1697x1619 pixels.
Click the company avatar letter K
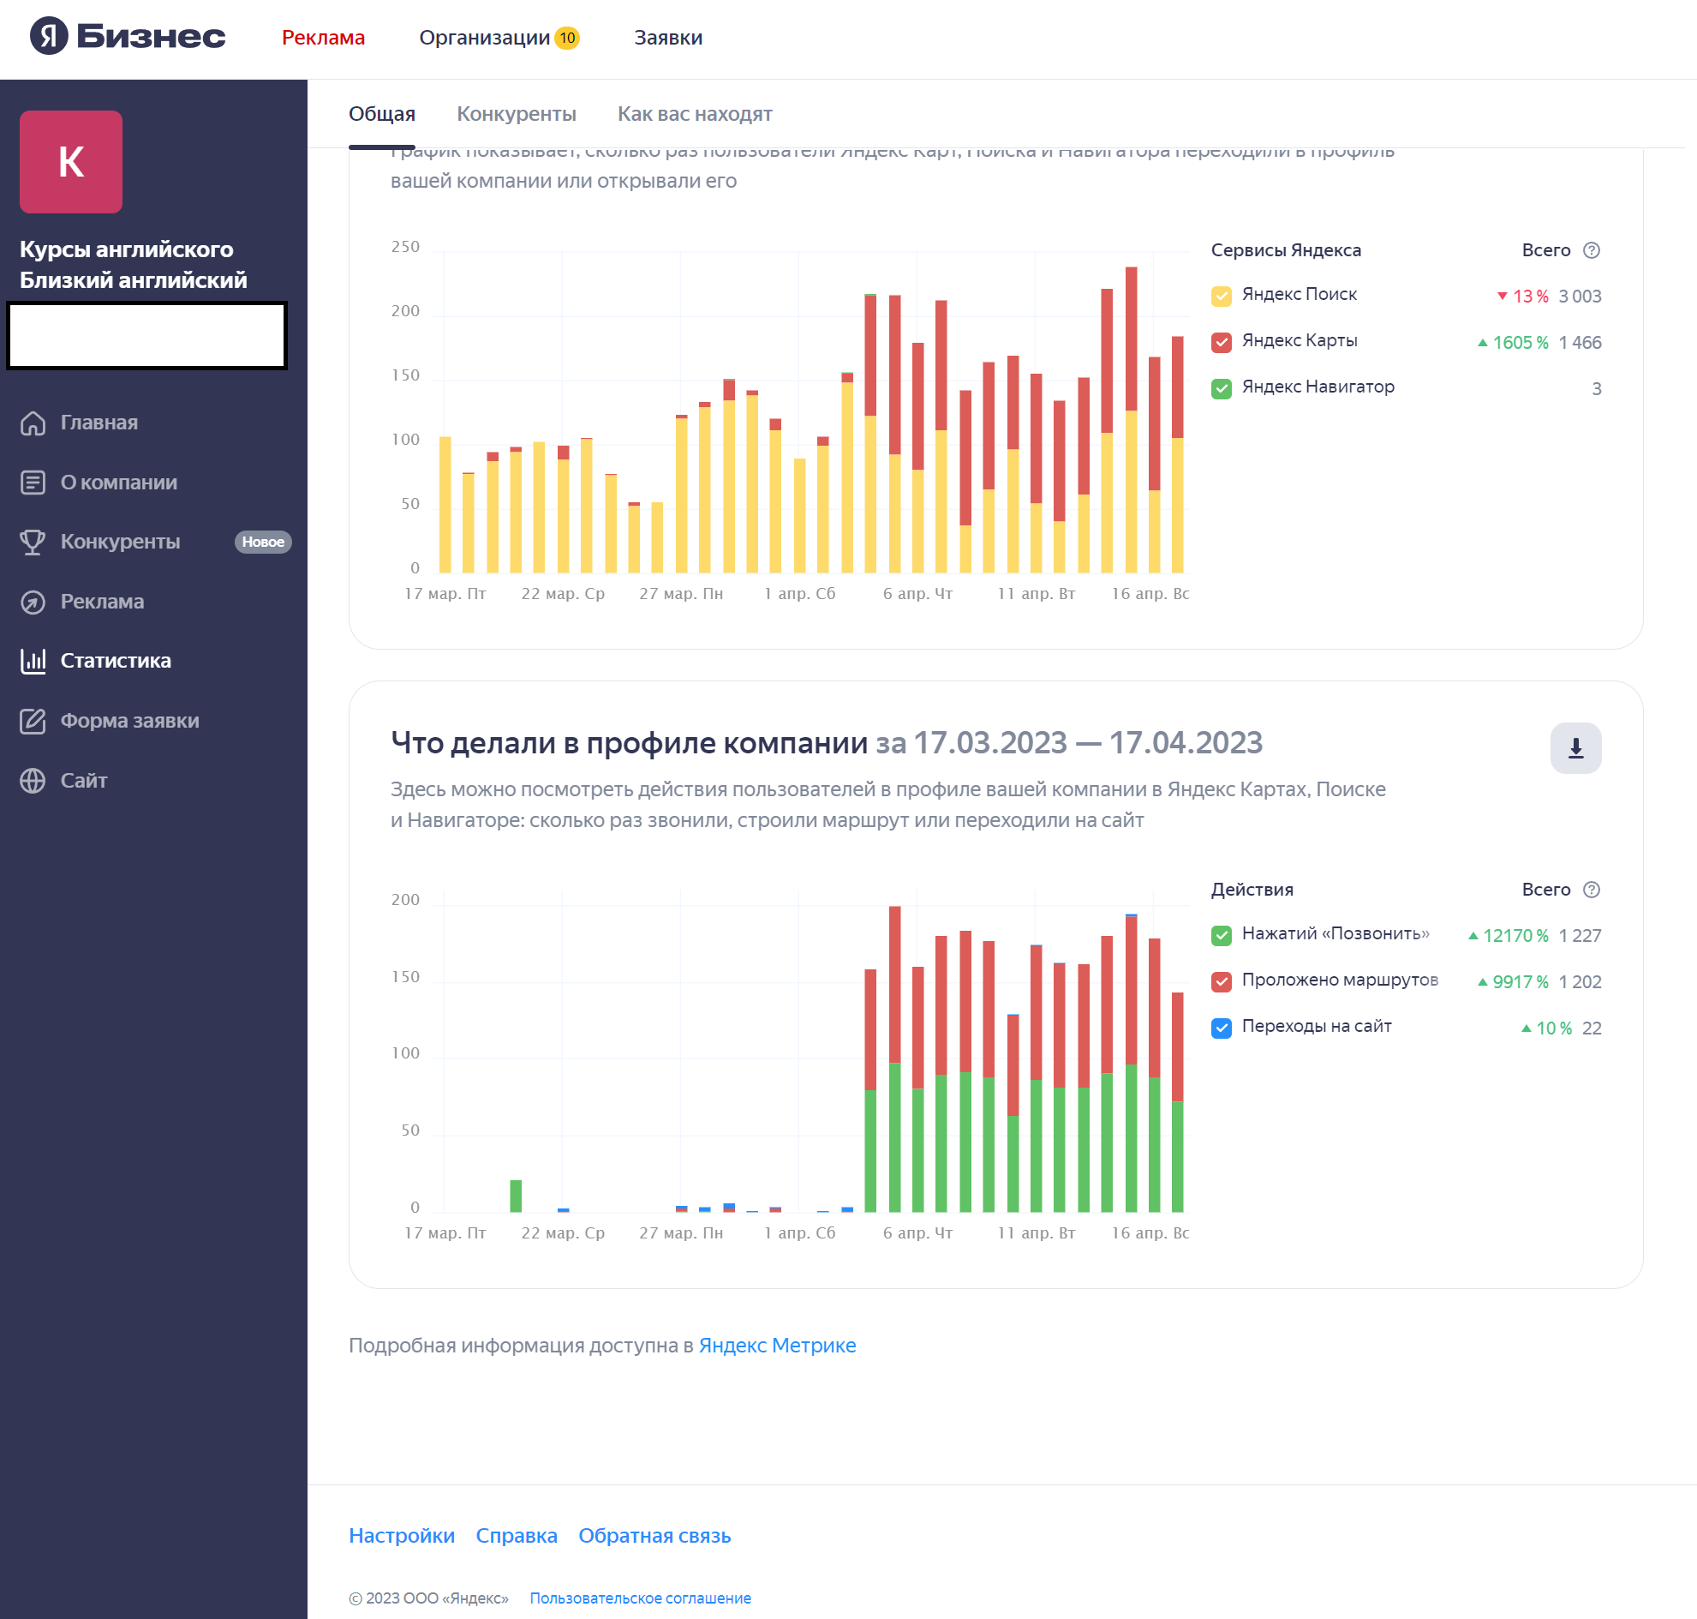pyautogui.click(x=71, y=162)
